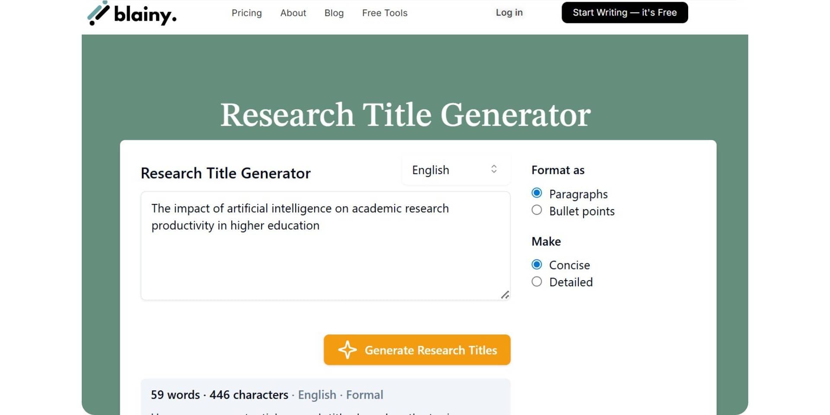Open the Pricing page
The height and width of the screenshot is (415, 830).
[x=247, y=13]
